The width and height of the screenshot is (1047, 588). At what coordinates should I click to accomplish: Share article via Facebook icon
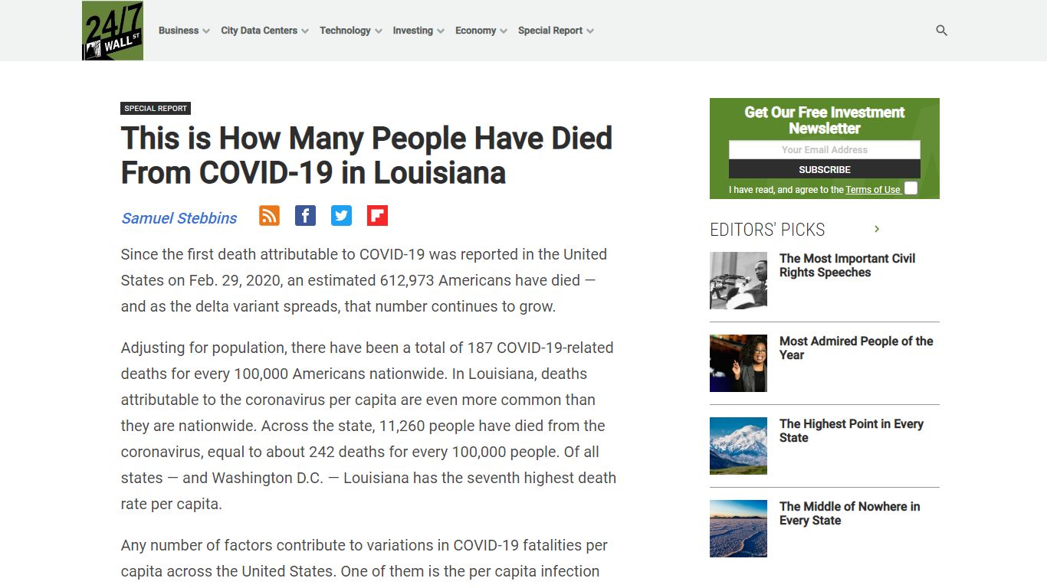point(305,216)
